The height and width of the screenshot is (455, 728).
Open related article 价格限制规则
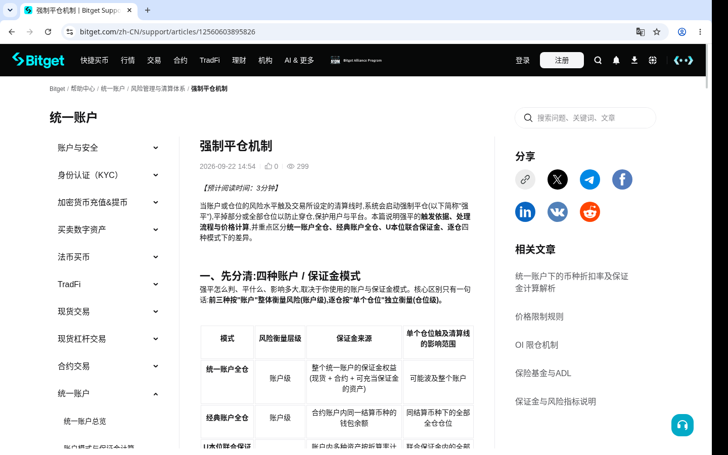tap(539, 316)
